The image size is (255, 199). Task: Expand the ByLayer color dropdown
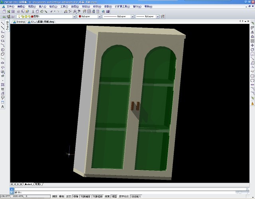click(98, 17)
